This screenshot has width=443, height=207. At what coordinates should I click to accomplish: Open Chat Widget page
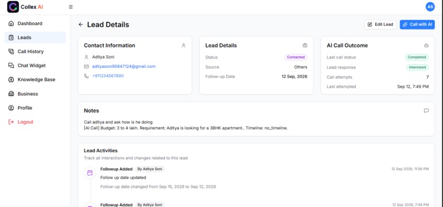(x=35, y=66)
